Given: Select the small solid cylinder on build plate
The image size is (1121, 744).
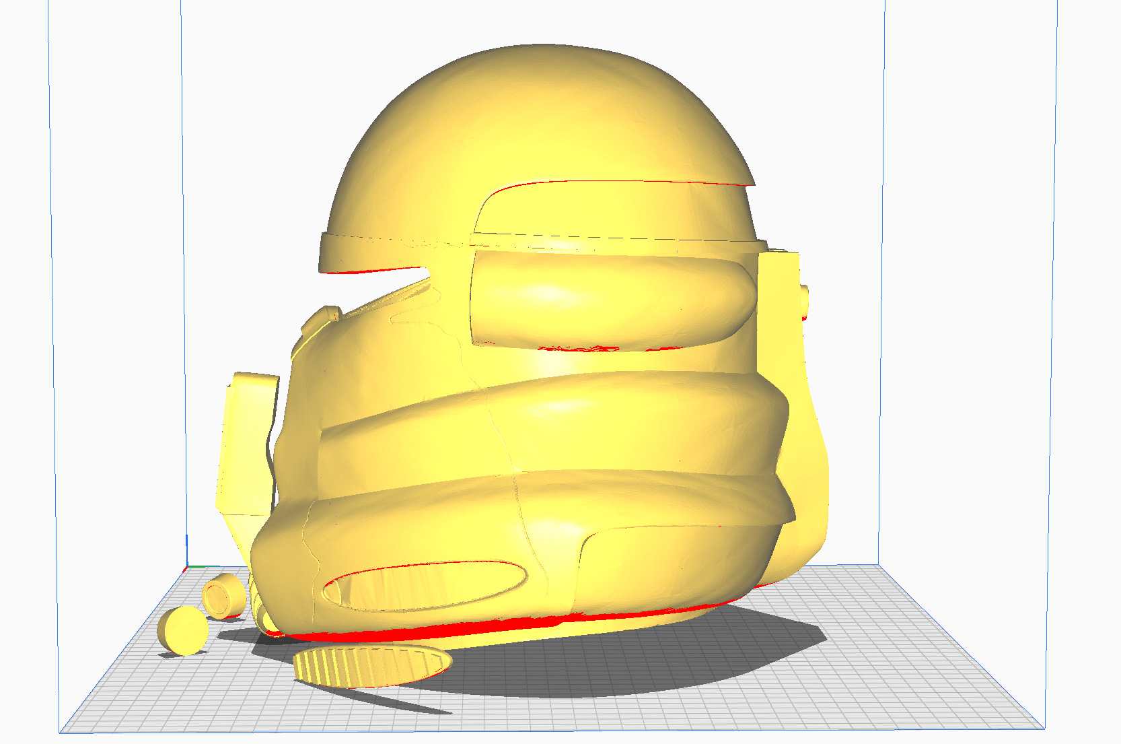Looking at the screenshot, I should tap(183, 631).
